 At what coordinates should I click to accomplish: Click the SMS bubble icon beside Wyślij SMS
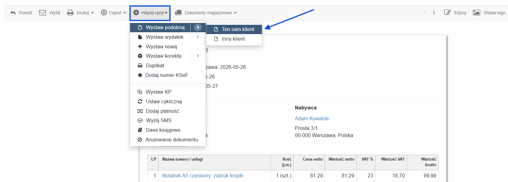pos(140,121)
